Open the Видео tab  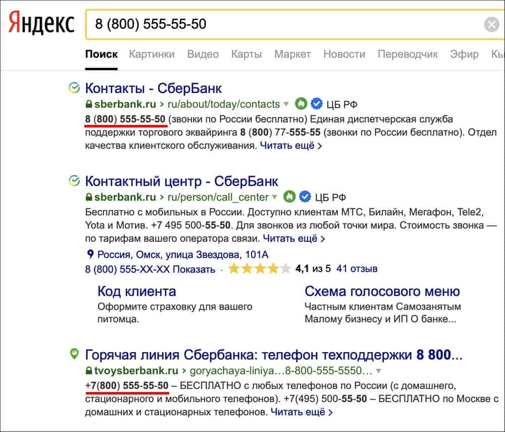(x=203, y=54)
